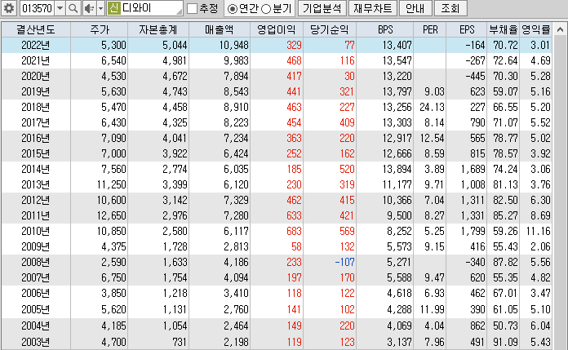Click the 2018년 PER value 24.13

432,107
